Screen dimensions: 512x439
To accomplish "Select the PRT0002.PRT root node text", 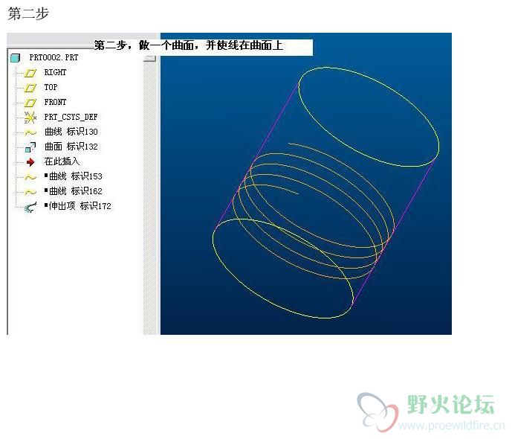I will 54,57.
